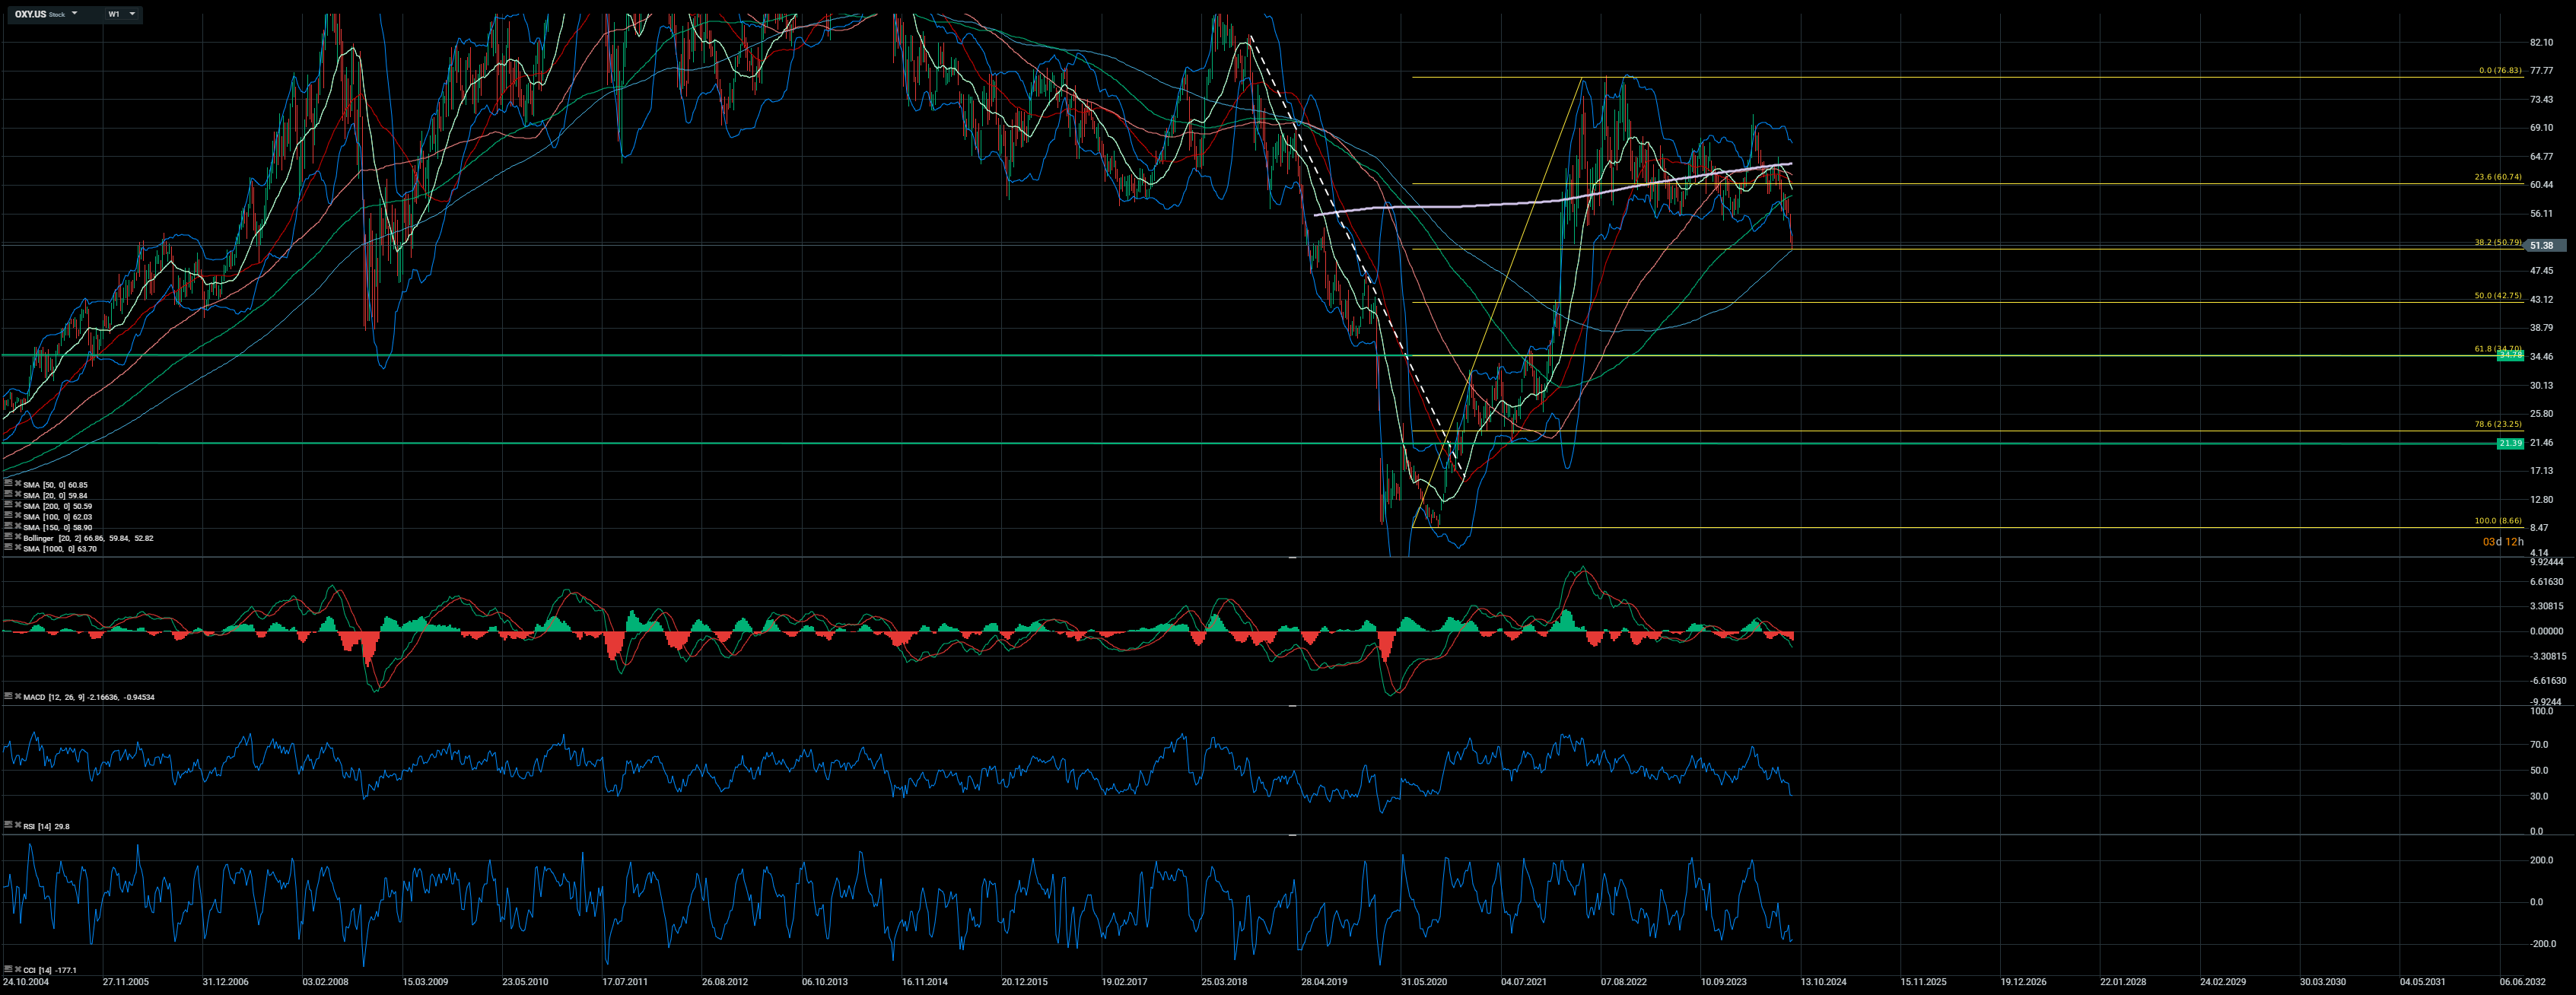This screenshot has width=2576, height=995.
Task: Open settings icon for Bollinger indicator
Action: (8, 538)
